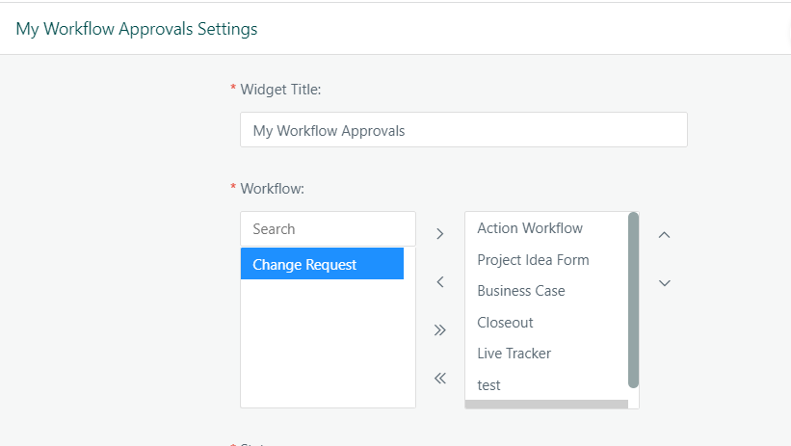
Task: Focus the workflow Search box
Action: (x=328, y=229)
